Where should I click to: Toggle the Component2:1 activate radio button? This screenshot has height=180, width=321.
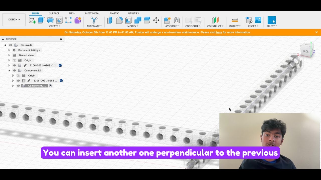coord(50,86)
